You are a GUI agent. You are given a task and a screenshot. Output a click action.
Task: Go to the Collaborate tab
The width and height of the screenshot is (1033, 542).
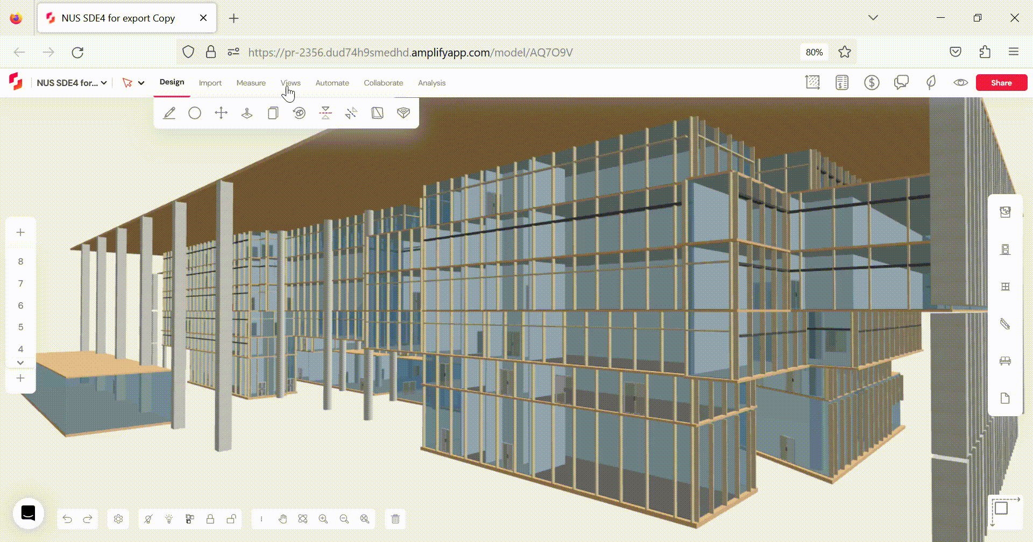(x=384, y=83)
